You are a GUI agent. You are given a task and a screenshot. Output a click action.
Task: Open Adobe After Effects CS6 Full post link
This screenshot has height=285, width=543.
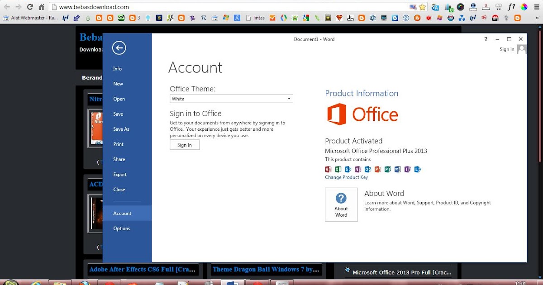point(143,270)
